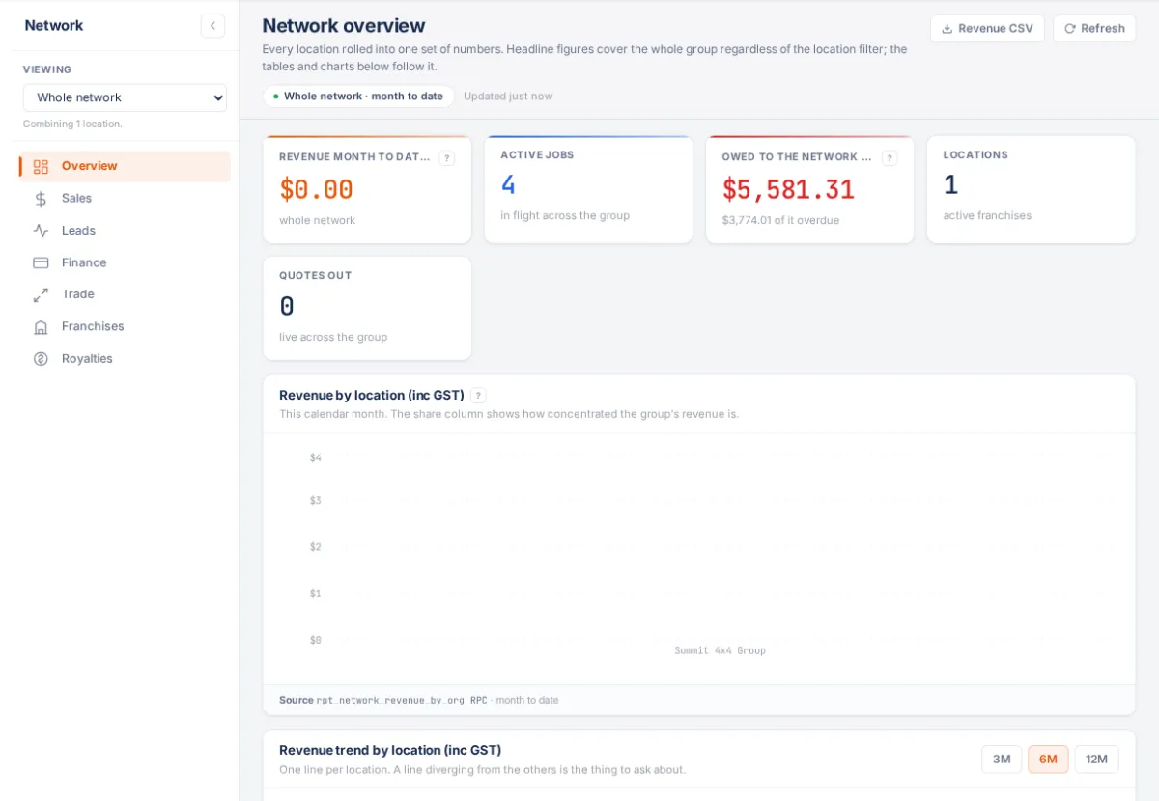Viewport: 1159px width, 801px height.
Task: Refresh the network overview
Action: click(x=1094, y=29)
